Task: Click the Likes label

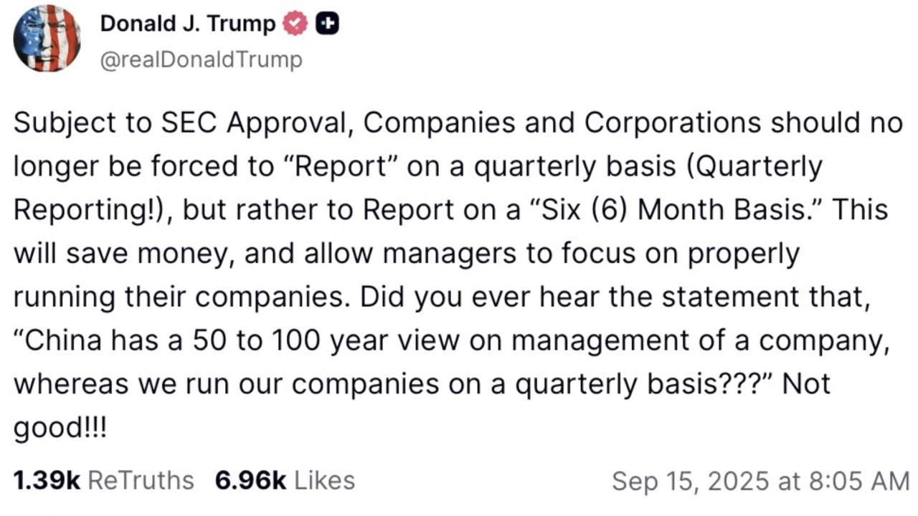Action: (x=325, y=480)
